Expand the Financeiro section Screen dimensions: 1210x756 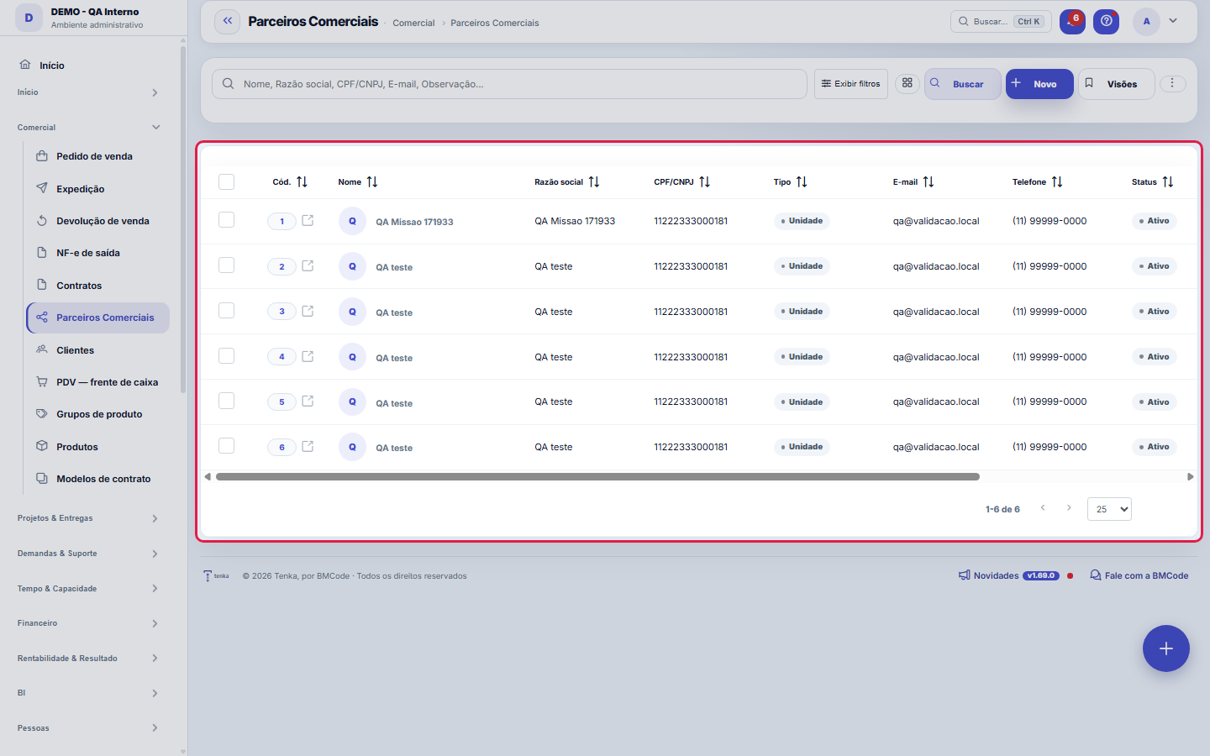click(x=88, y=623)
